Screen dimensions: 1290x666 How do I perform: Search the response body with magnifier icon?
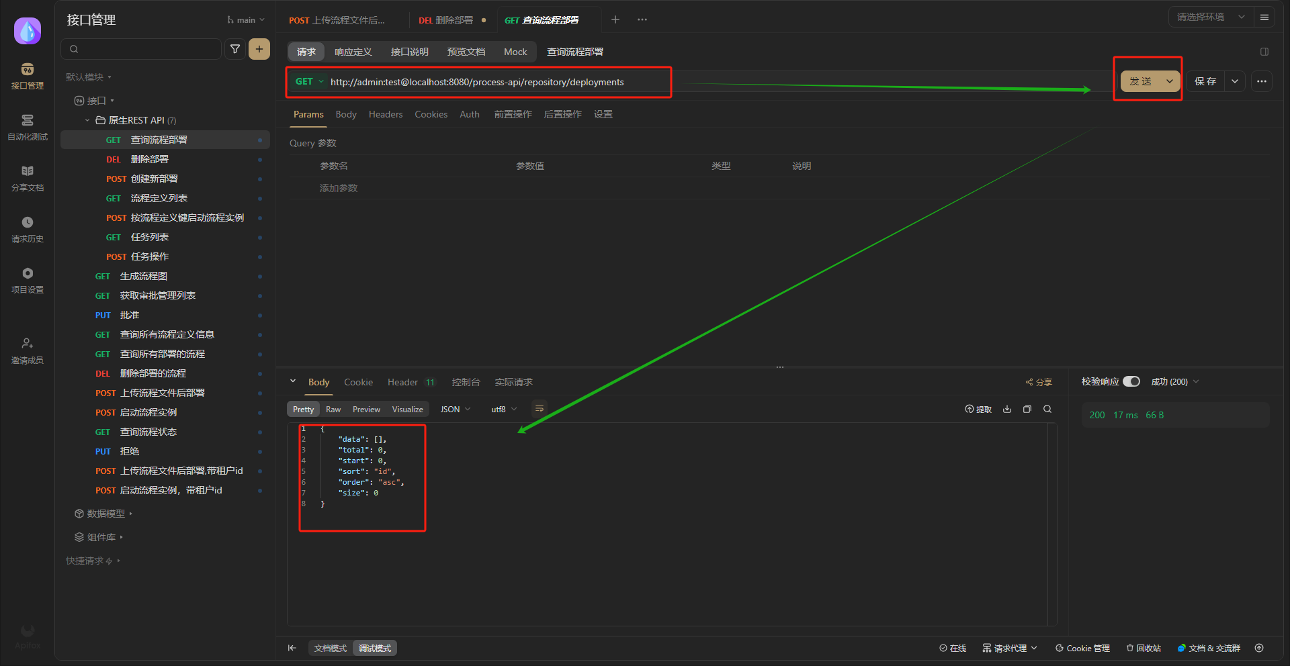(1047, 409)
